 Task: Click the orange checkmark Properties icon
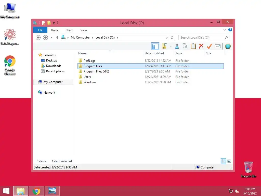[x=209, y=46]
